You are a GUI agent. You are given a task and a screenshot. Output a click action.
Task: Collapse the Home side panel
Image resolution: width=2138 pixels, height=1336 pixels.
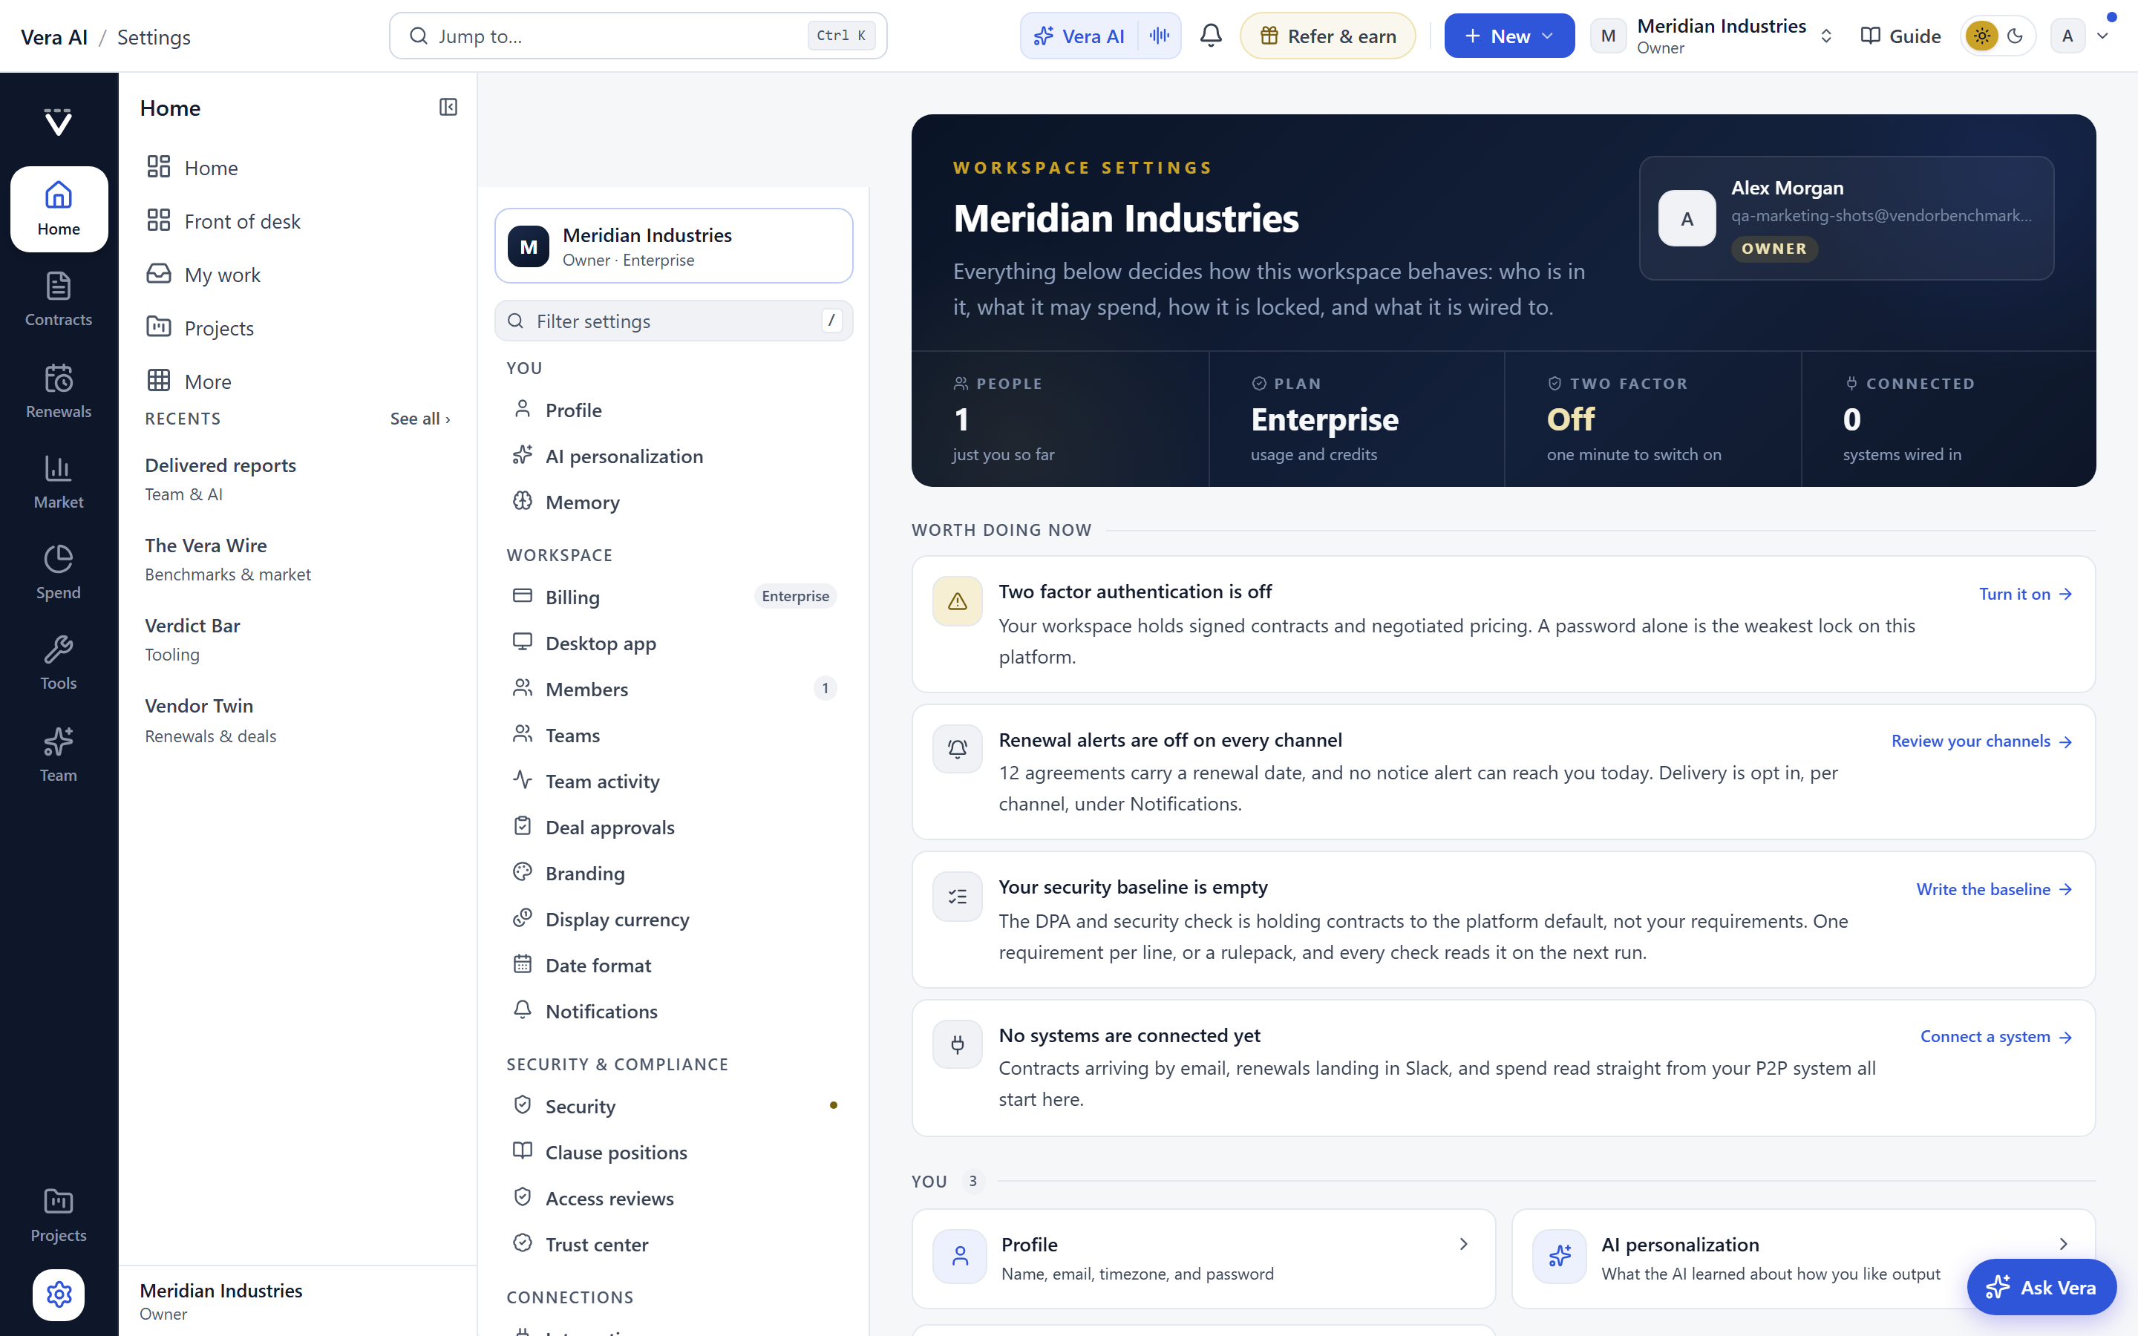coord(448,107)
